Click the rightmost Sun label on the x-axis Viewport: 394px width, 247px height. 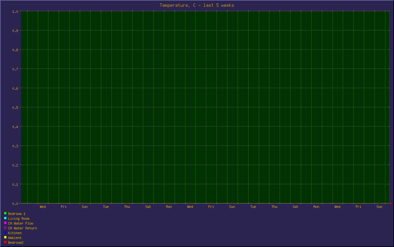coord(379,207)
